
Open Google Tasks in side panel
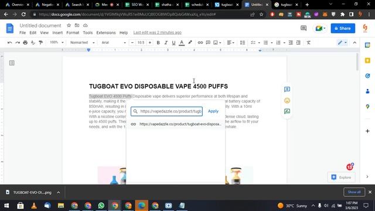tap(367, 76)
